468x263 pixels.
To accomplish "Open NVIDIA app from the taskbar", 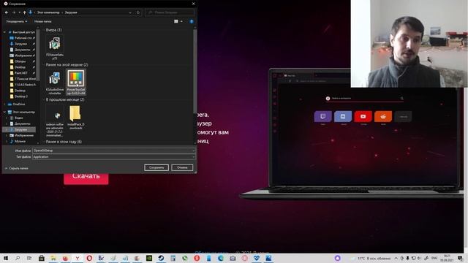I will tap(149, 258).
